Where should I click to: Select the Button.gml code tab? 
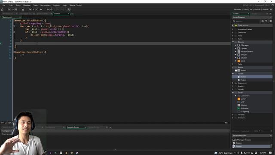7,17
